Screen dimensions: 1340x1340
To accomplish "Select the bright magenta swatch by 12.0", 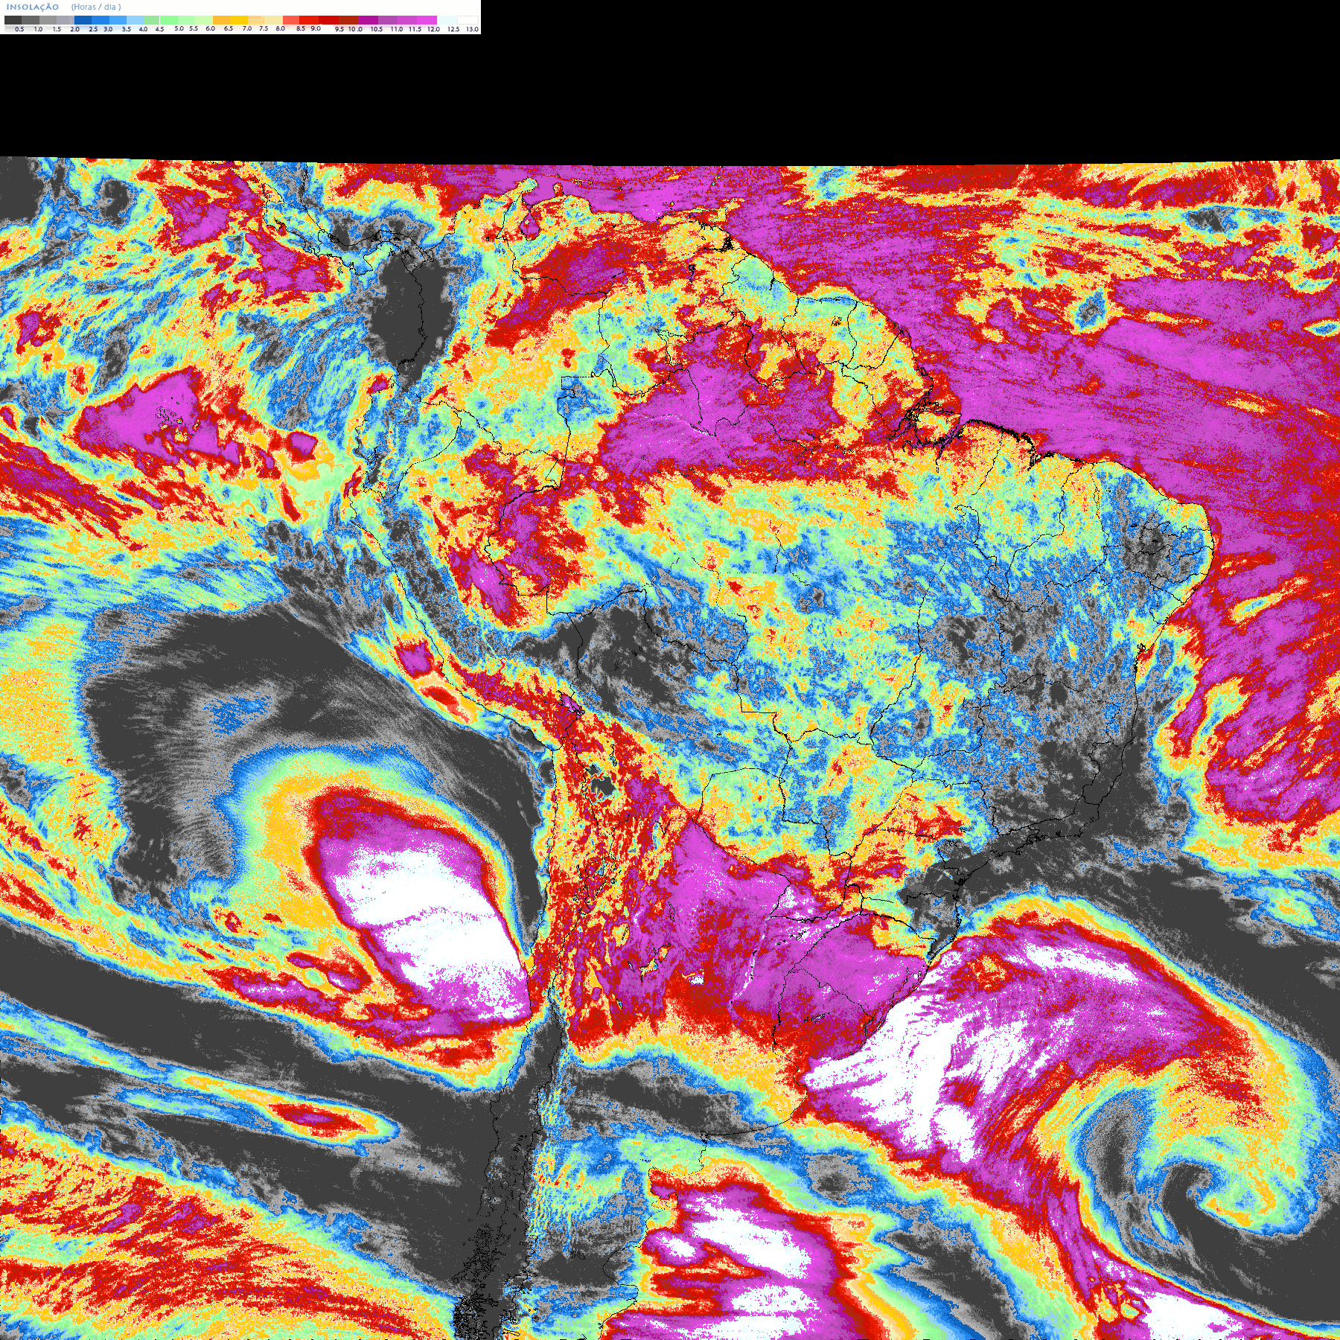I will 427,20.
